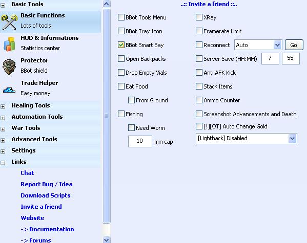Toggle Eat Food checkbox
The image size is (307, 243).
121,86
